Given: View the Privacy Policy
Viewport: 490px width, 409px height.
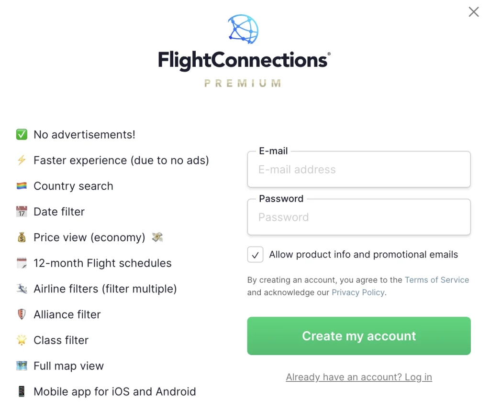Looking at the screenshot, I should click(357, 292).
